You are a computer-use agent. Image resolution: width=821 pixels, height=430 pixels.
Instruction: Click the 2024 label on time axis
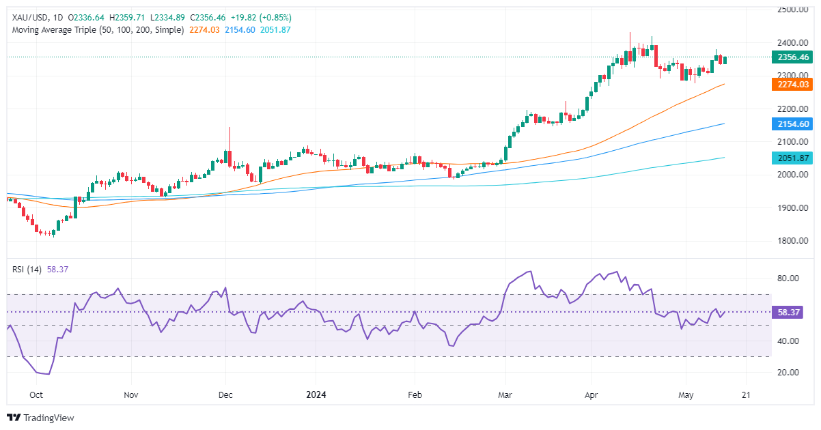pos(316,395)
